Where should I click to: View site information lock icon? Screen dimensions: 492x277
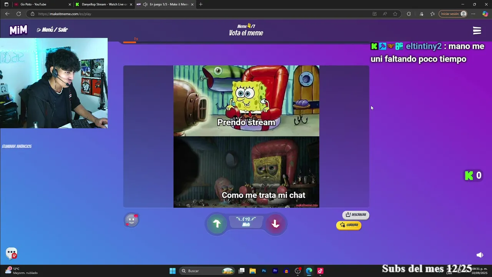(x=32, y=14)
